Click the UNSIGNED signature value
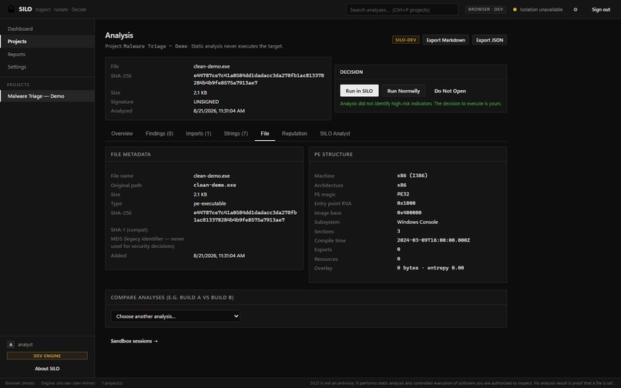Viewport: 621px width, 388px height. (x=206, y=102)
